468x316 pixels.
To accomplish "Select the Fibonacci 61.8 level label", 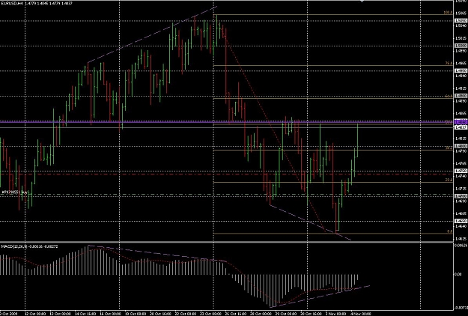I will pos(449,96).
